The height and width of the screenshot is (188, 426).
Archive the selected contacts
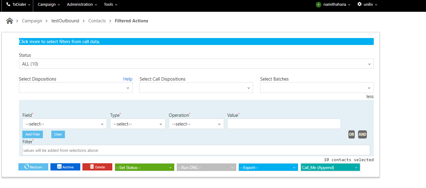coord(65,167)
